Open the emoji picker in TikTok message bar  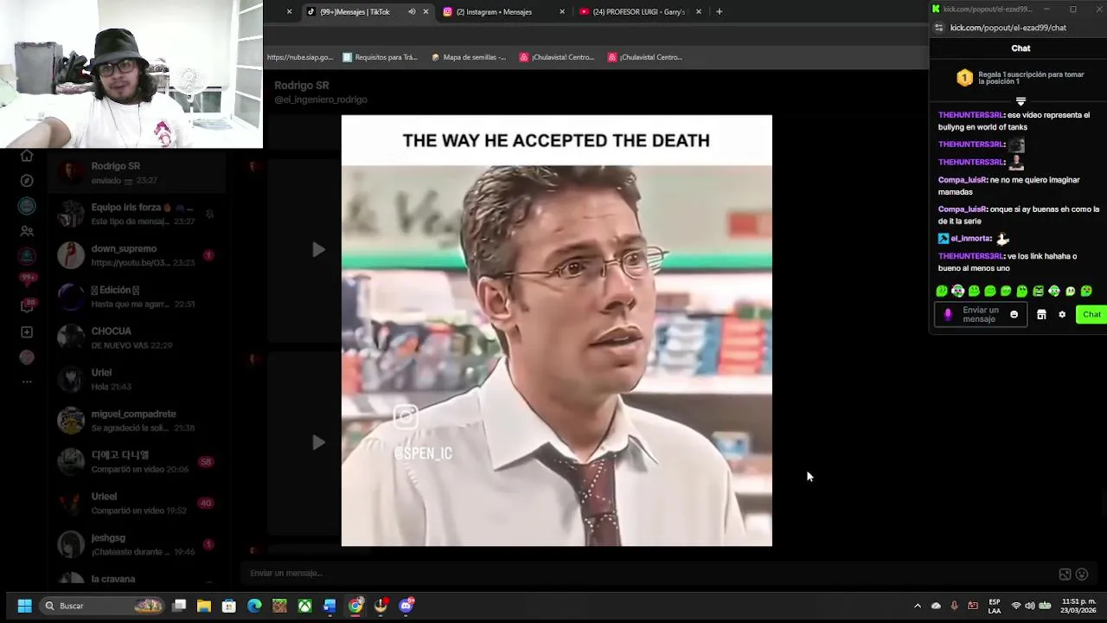1082,575
